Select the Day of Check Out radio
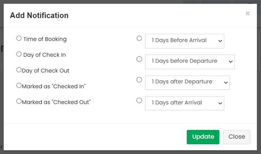 tap(19, 70)
